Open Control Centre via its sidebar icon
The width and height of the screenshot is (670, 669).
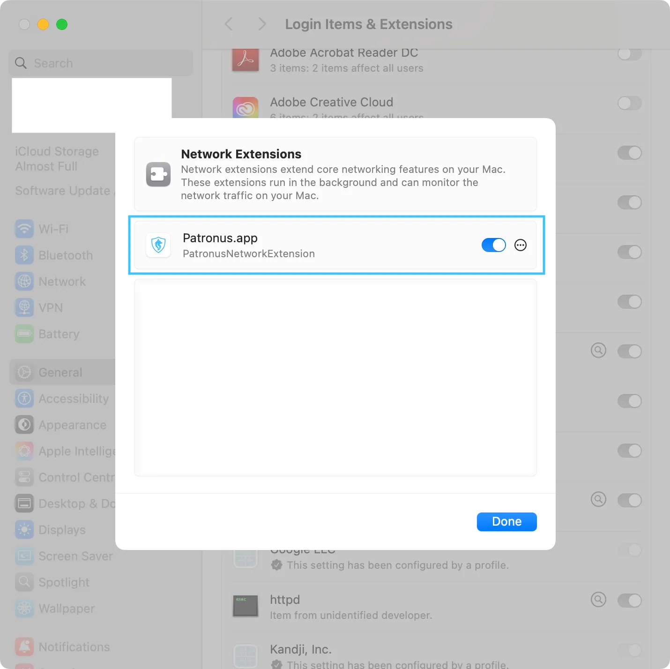(24, 477)
